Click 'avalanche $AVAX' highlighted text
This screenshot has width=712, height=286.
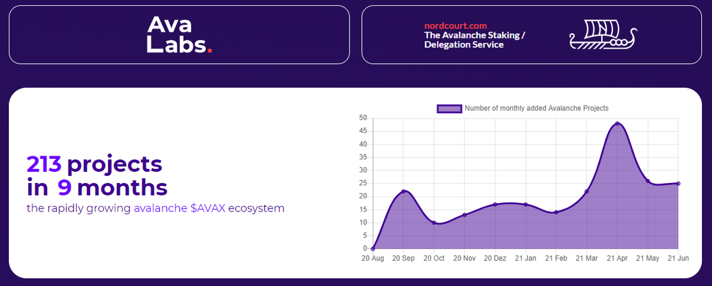[x=180, y=209]
